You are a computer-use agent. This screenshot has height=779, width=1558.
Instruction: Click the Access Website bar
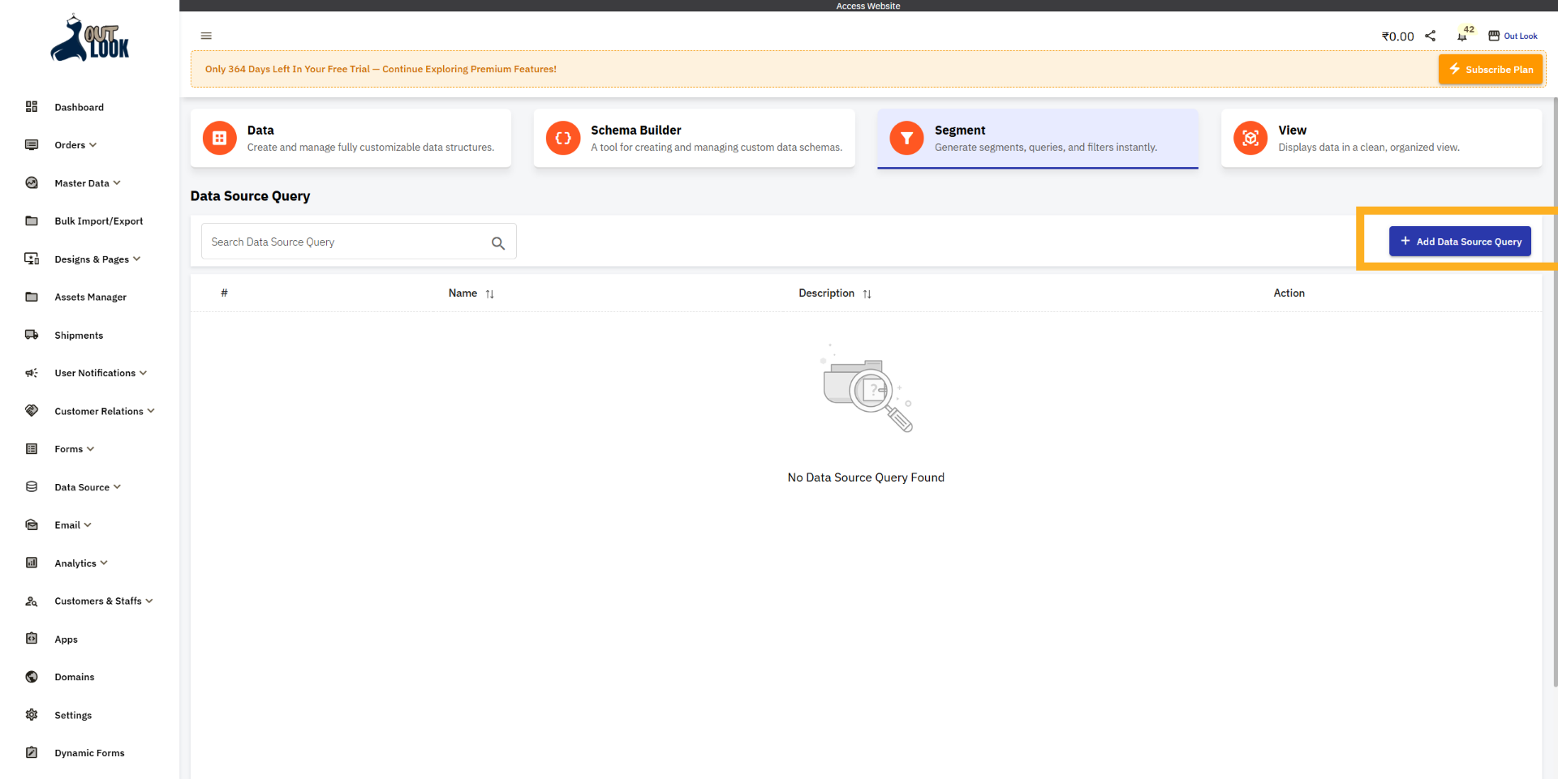(x=867, y=6)
